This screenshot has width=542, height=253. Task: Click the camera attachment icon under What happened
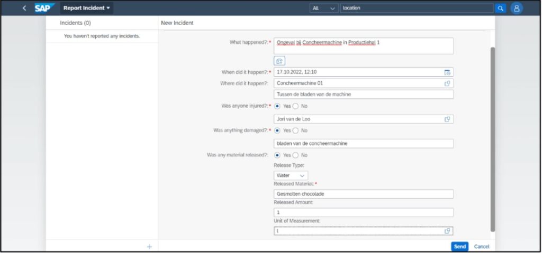[279, 61]
